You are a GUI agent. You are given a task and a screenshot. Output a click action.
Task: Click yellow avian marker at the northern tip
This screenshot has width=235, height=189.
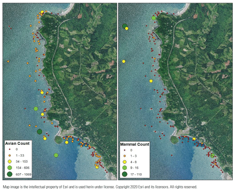tap(42, 12)
